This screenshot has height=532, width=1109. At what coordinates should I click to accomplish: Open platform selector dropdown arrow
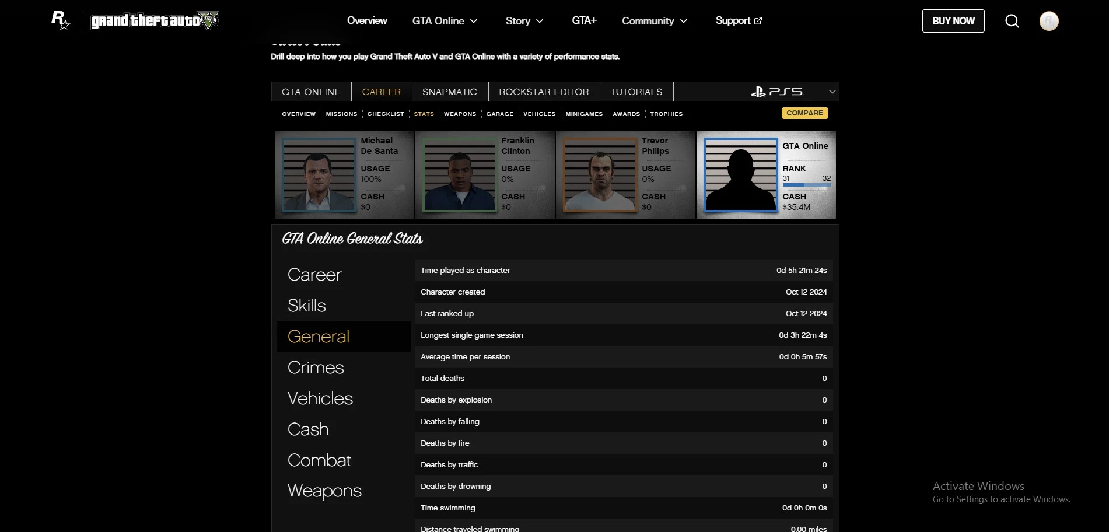point(832,92)
